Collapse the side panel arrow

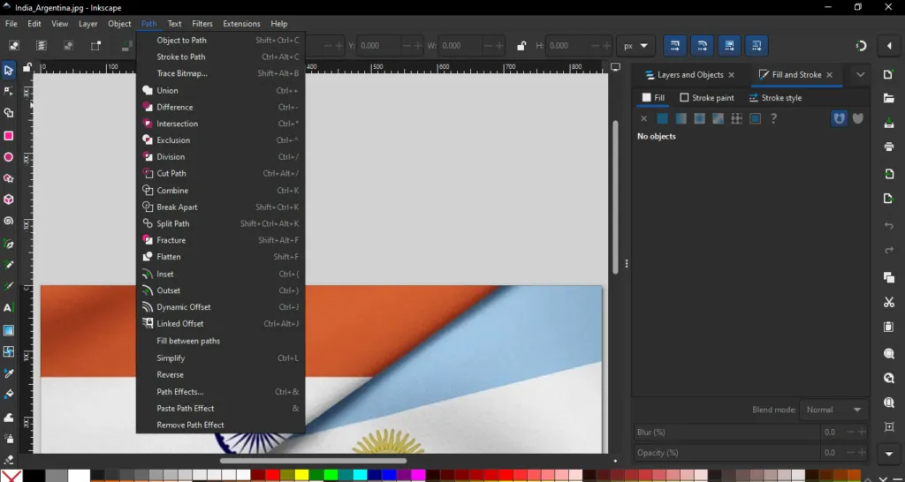(x=889, y=46)
